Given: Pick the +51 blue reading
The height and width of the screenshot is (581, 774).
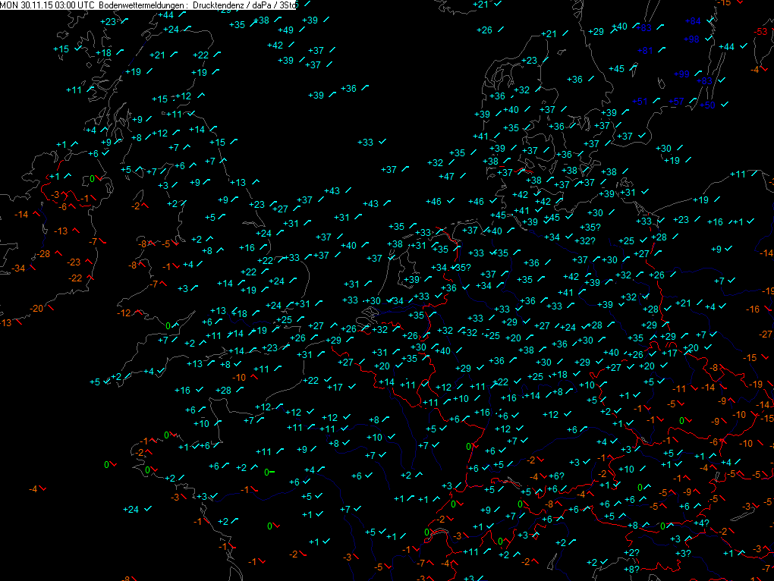Looking at the screenshot, I should [x=640, y=102].
